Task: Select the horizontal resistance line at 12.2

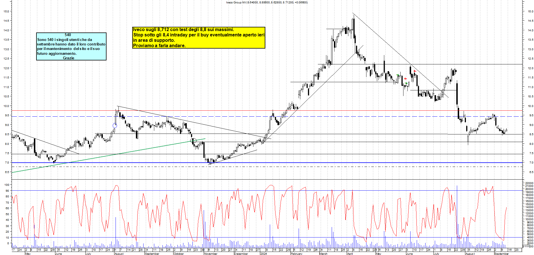Action: (x=420, y=64)
